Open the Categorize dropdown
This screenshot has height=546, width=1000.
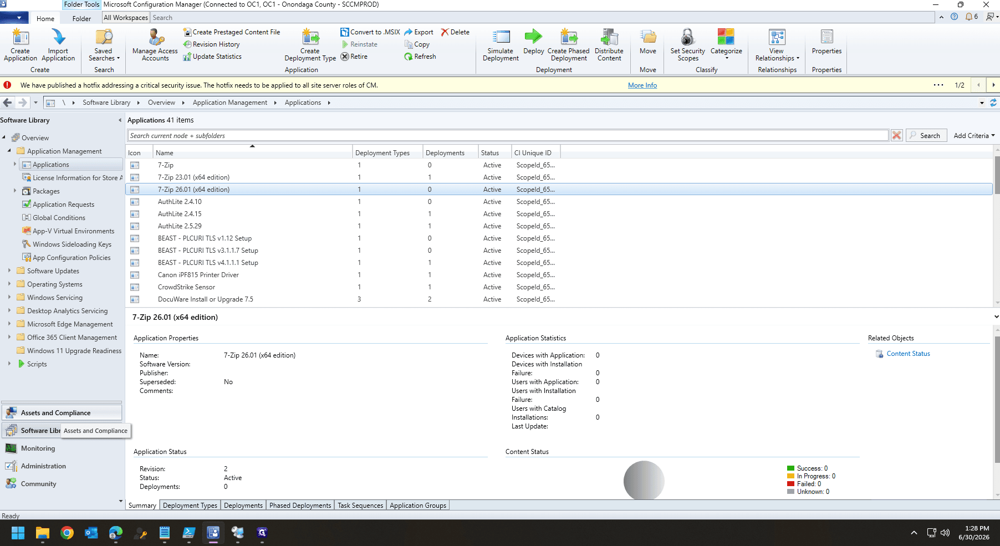coord(726,44)
